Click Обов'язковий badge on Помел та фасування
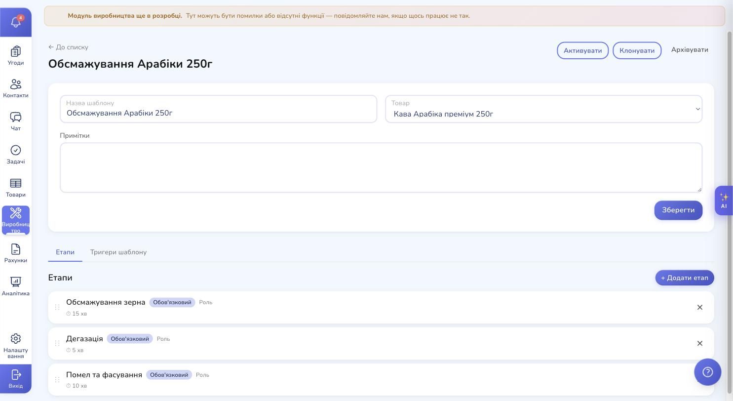This screenshot has height=401, width=733. [x=169, y=375]
